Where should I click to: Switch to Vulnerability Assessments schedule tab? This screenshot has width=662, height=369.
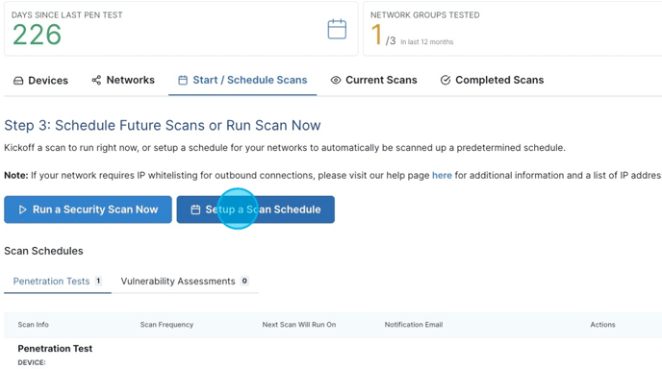[x=185, y=282]
